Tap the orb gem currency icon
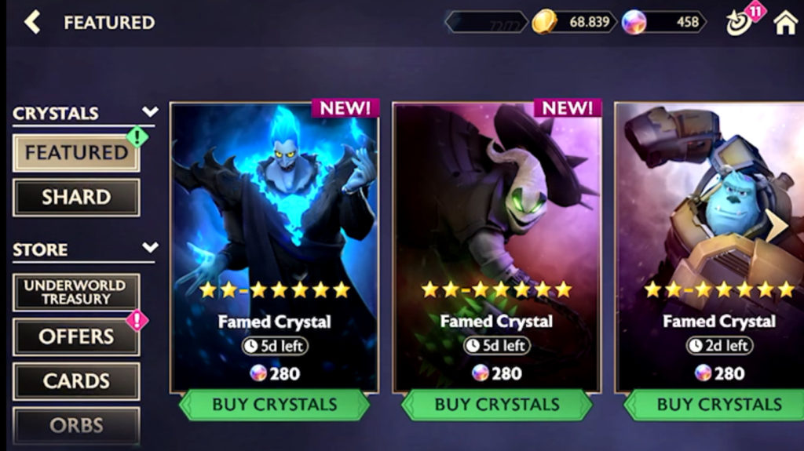 click(634, 23)
